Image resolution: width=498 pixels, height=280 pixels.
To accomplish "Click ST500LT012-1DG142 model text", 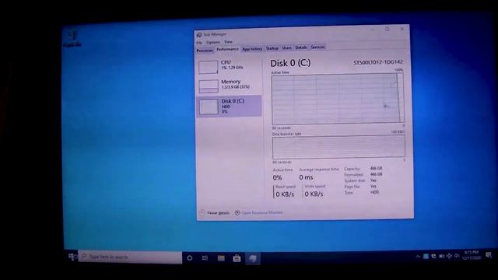I will click(x=378, y=62).
